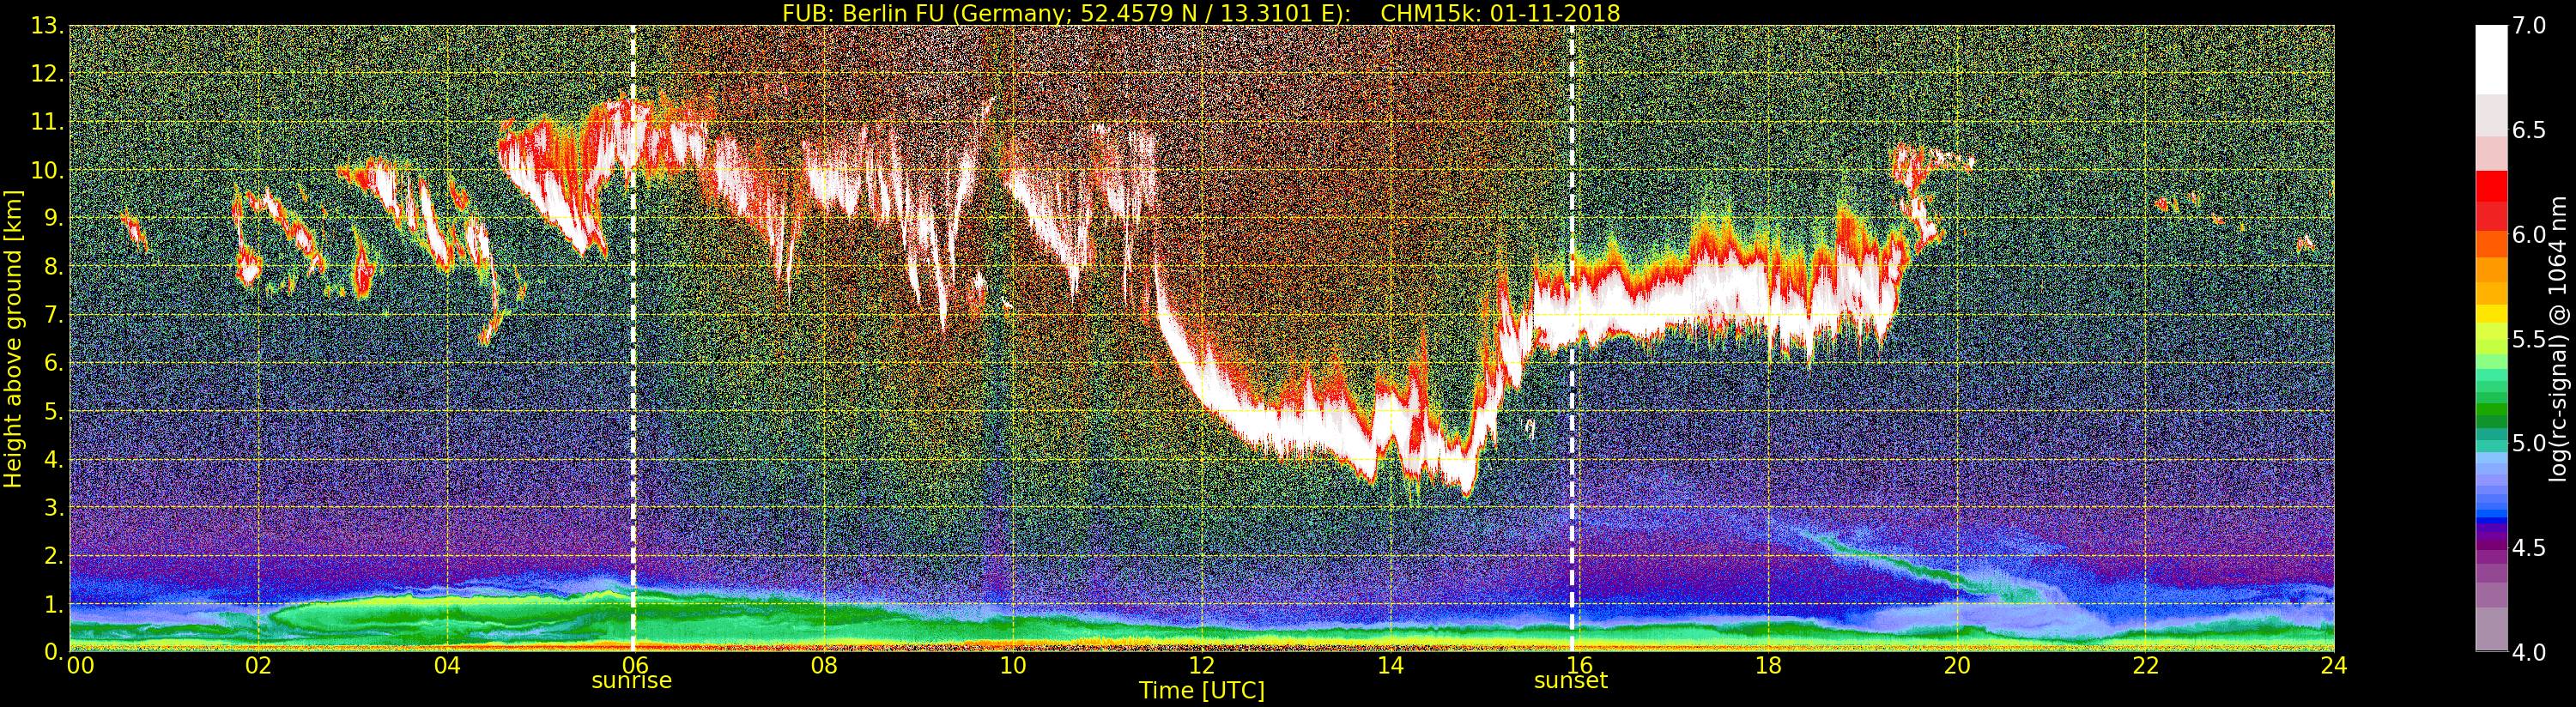
Task: Click the colorbar tick label '7.0'
Action: 2530,26
